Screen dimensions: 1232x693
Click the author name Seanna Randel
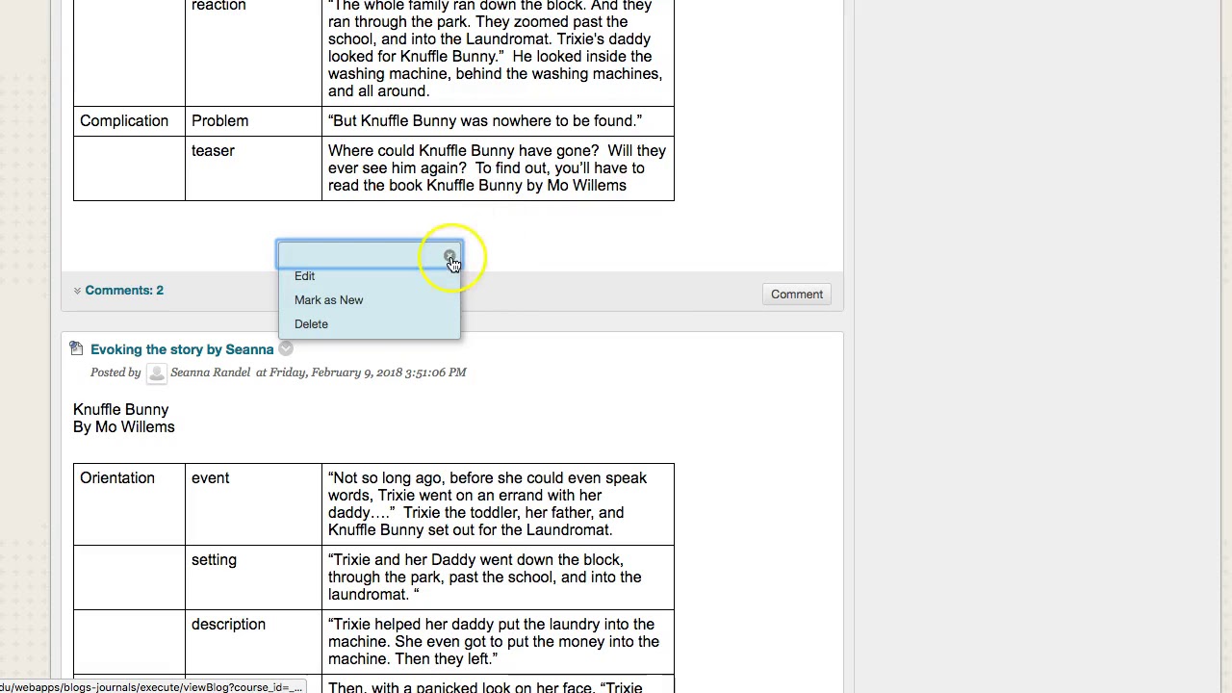click(210, 372)
